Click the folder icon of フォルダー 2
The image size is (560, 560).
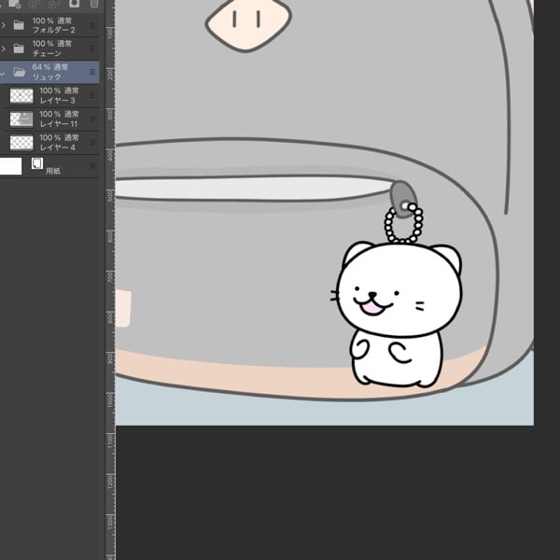pos(19,25)
